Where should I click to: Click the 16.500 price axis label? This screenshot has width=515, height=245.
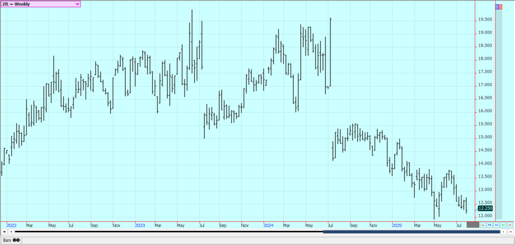coord(485,98)
